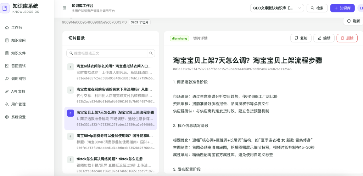
Task: Open the user avatar in top corner
Action: coord(360,8)
